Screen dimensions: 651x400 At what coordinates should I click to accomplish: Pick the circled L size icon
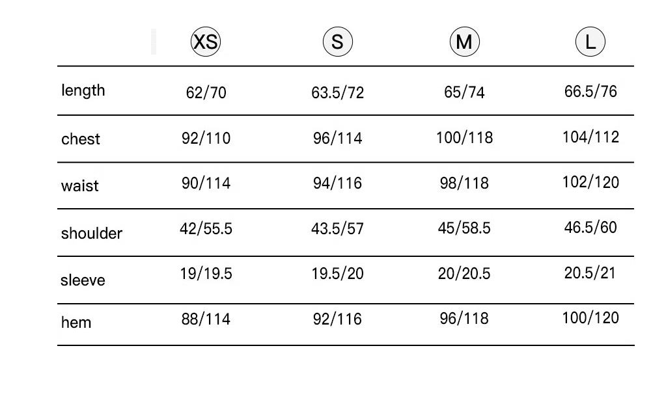point(590,42)
